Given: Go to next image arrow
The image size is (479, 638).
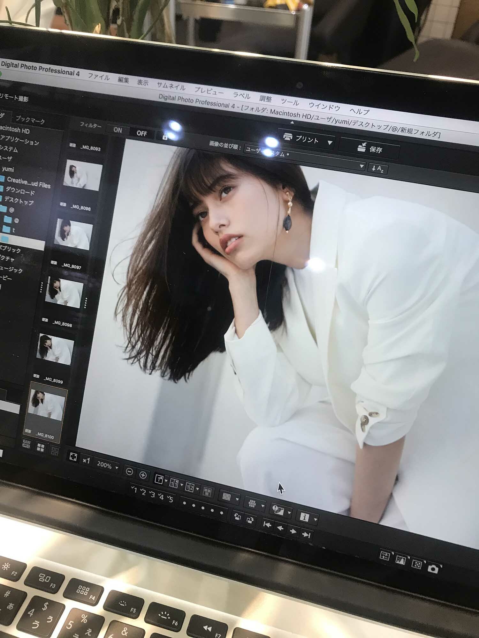Looking at the screenshot, I should click(293, 531).
